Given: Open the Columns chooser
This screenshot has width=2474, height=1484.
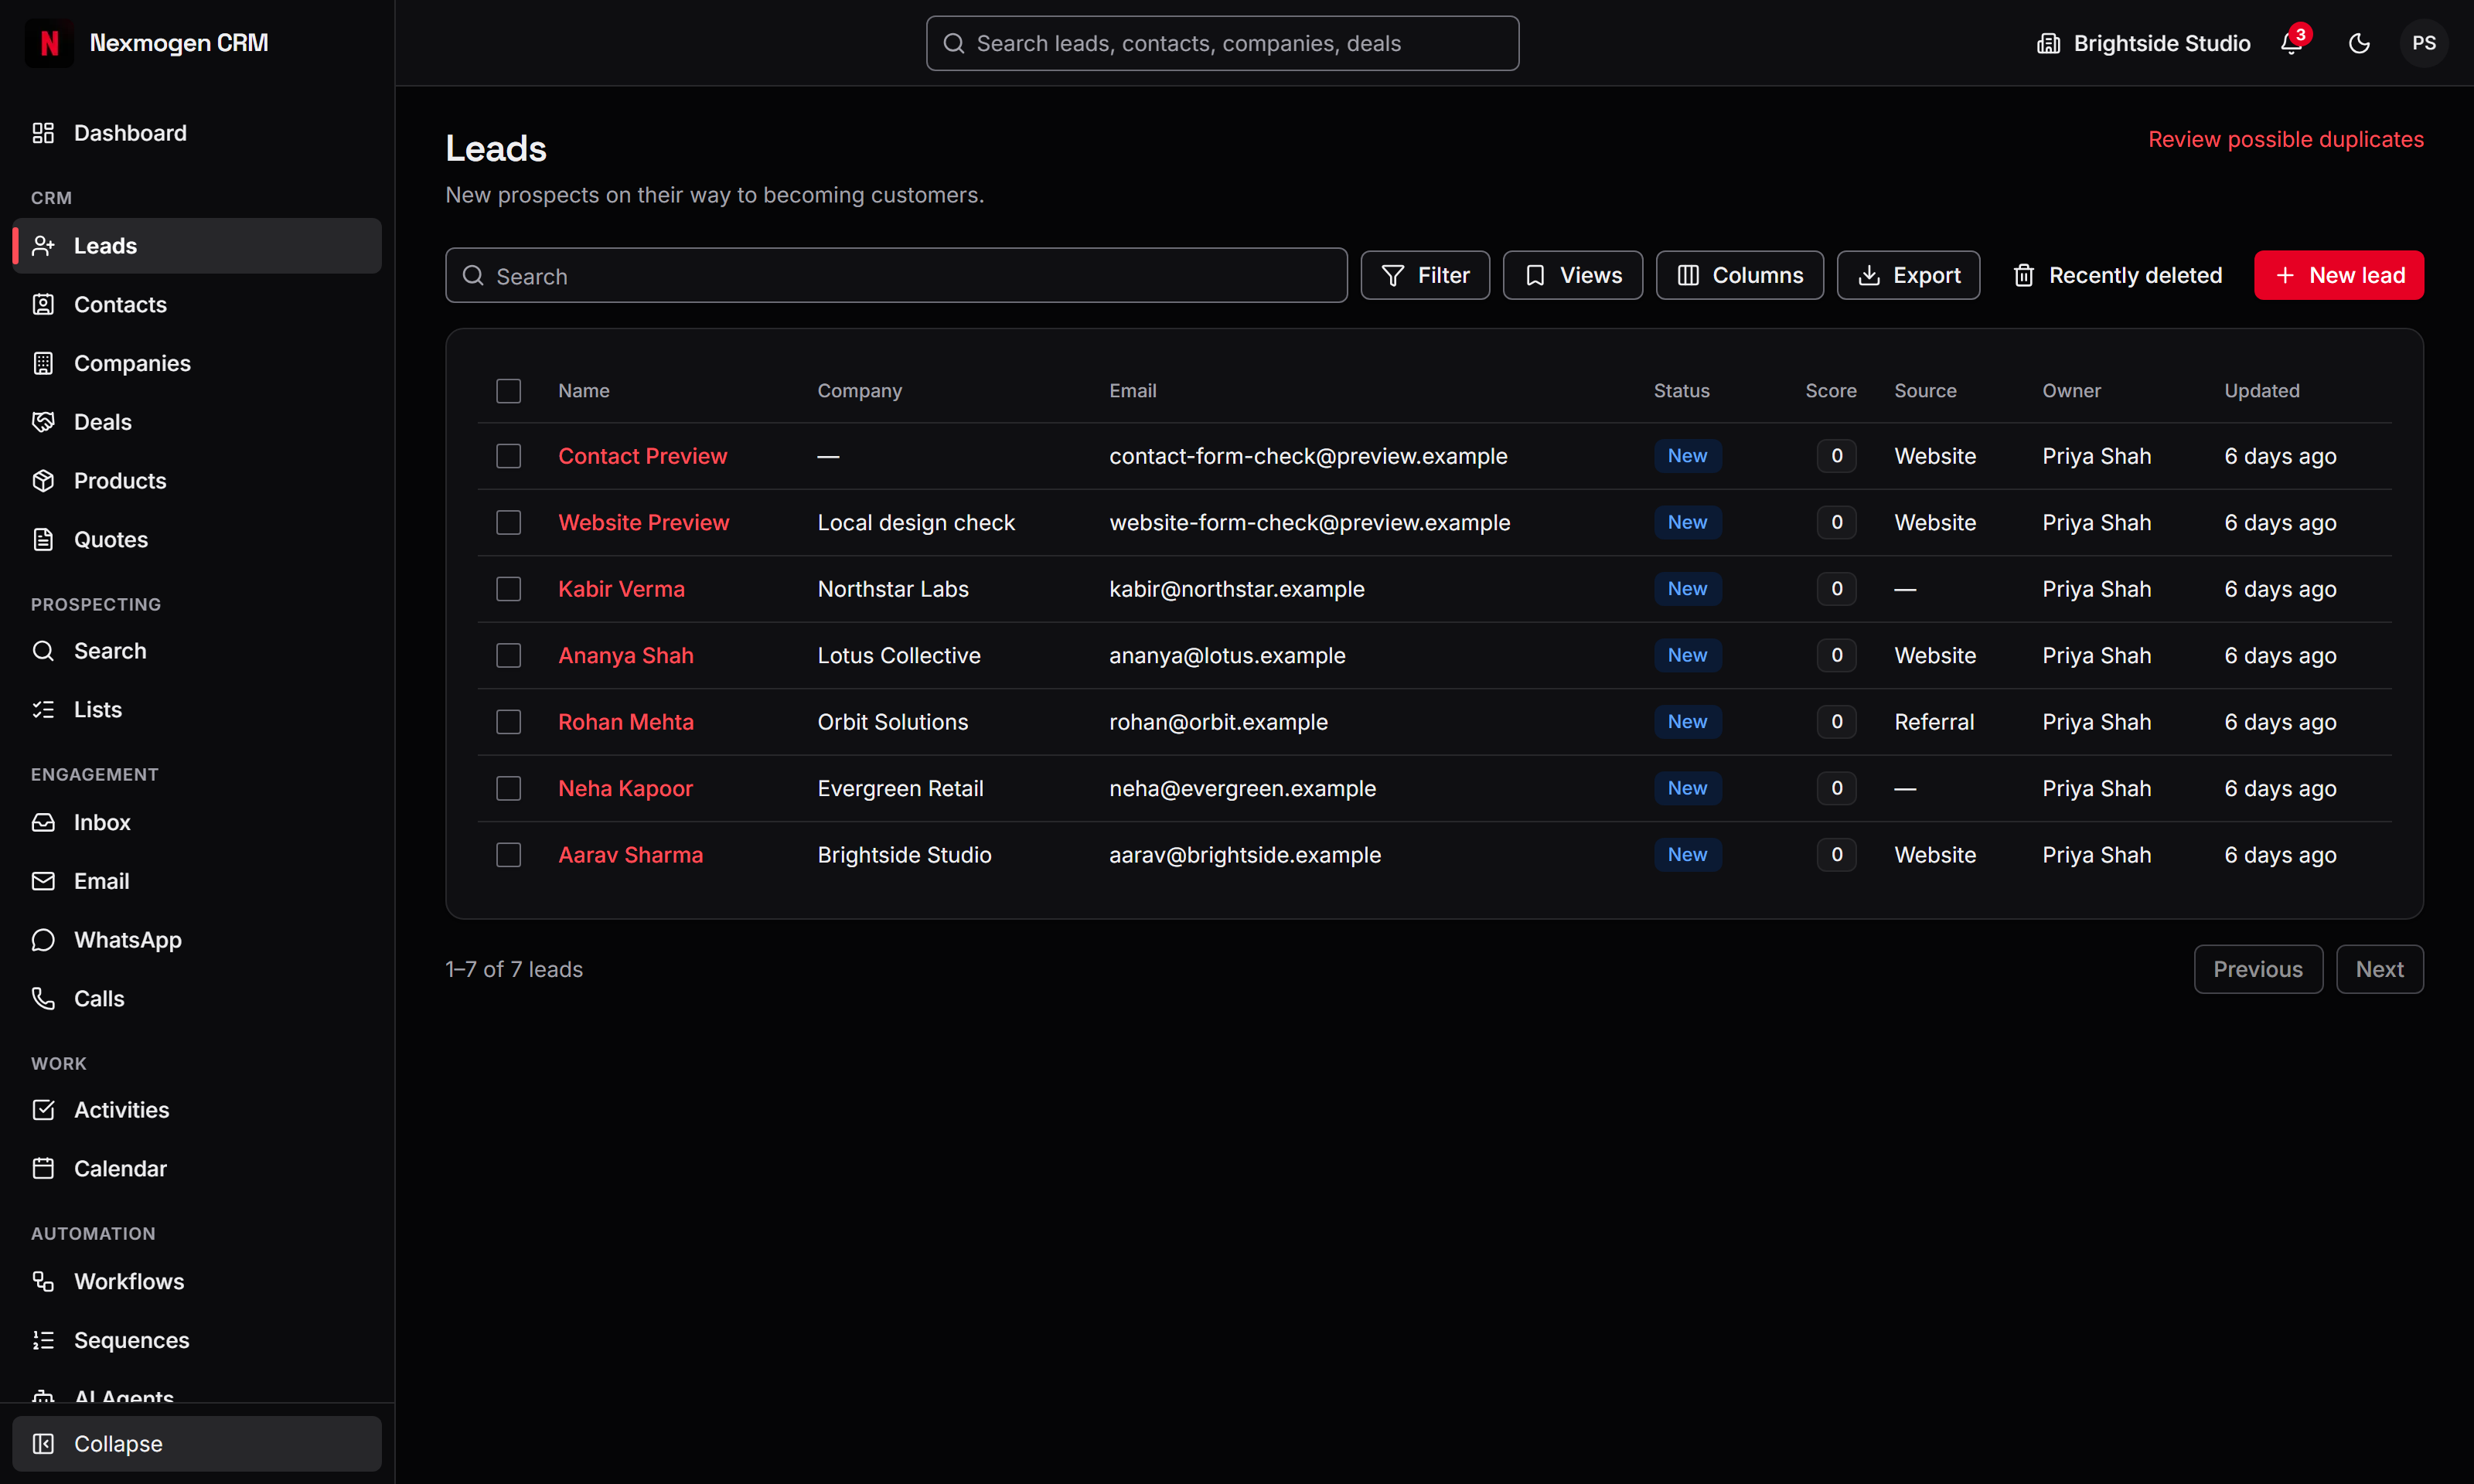Looking at the screenshot, I should coord(1740,275).
